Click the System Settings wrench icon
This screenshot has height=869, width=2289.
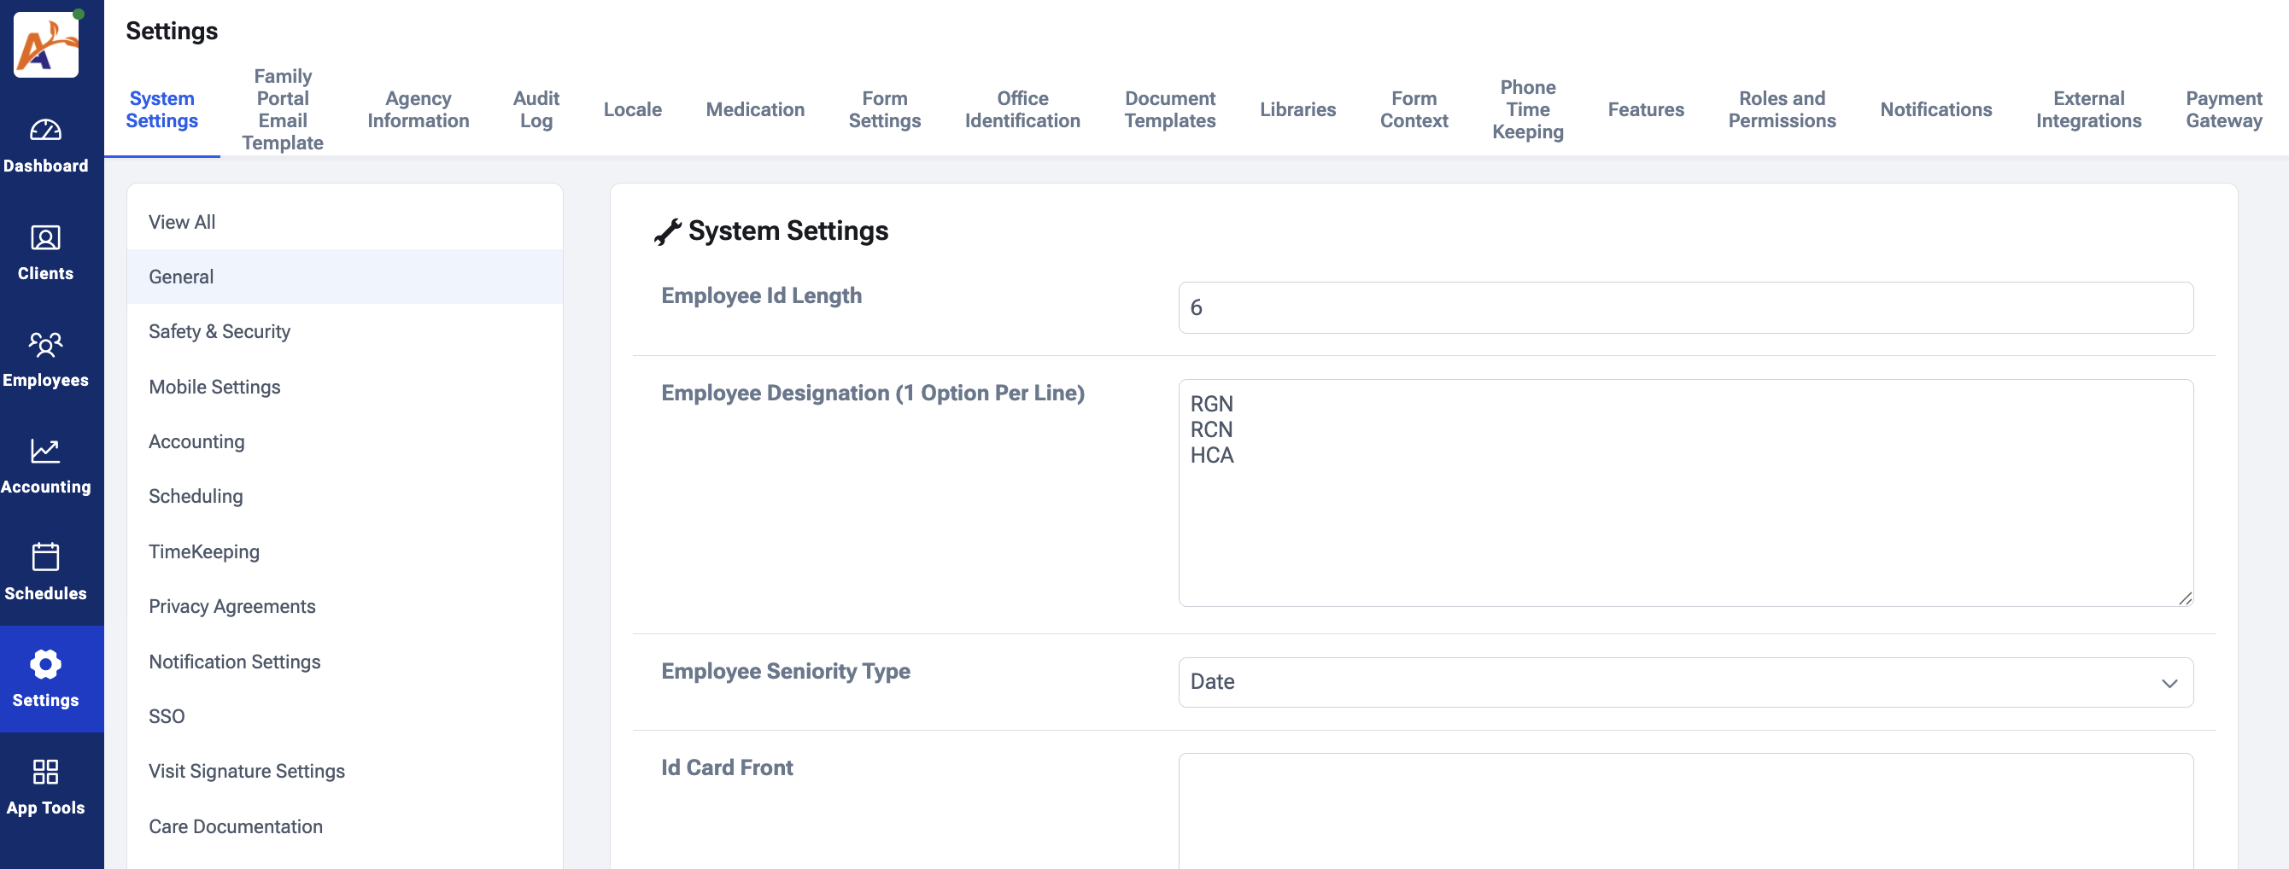click(x=667, y=232)
